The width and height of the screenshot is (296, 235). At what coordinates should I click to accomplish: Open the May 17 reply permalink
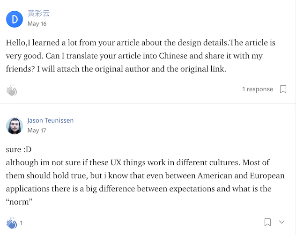[37, 131]
